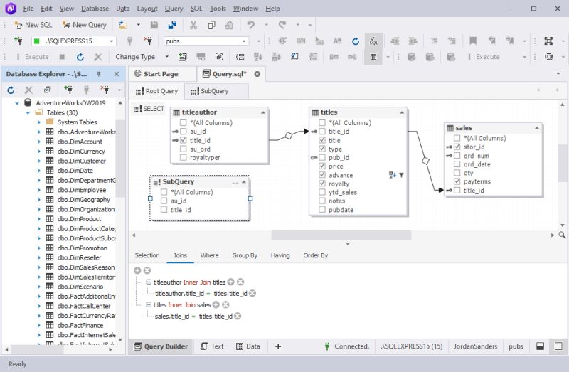Uncheck price in titles table
This screenshot has width=569, height=372.
(x=322, y=166)
